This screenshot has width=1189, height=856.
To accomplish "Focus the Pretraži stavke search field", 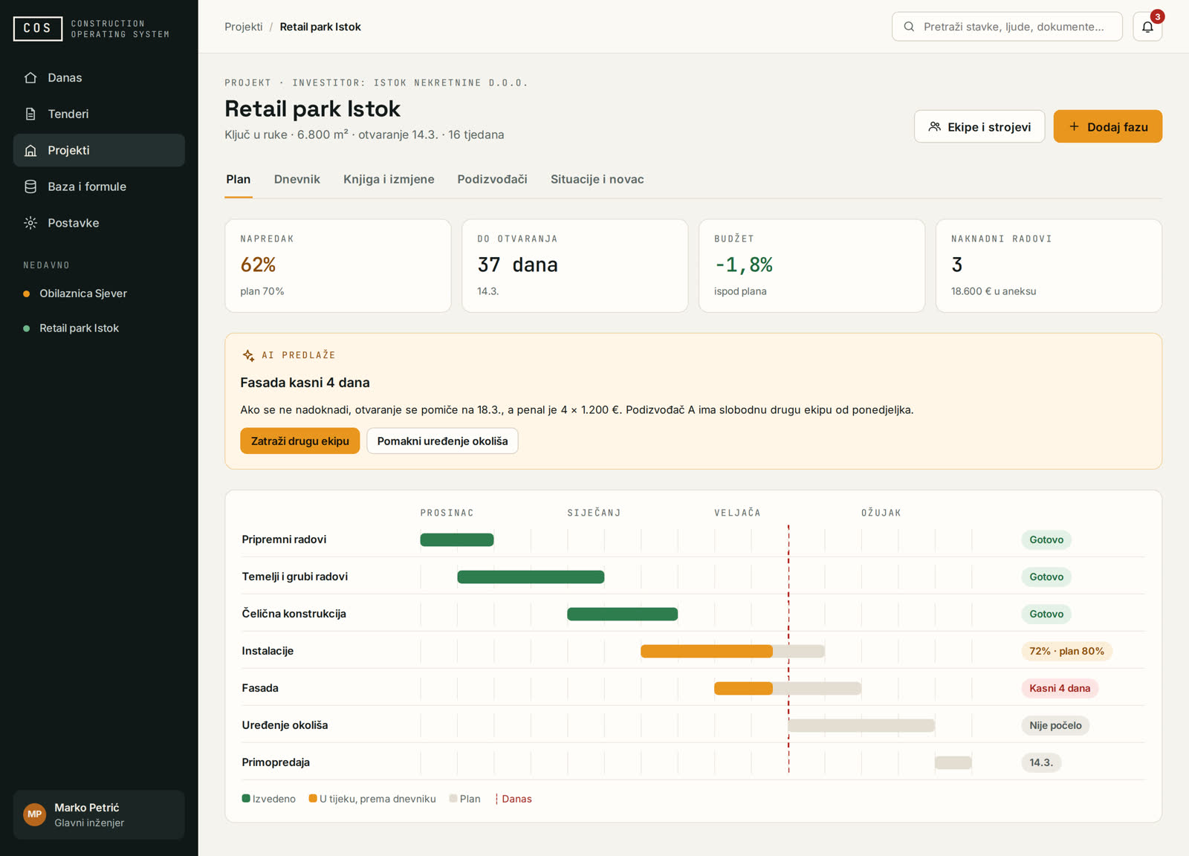I will point(1007,27).
